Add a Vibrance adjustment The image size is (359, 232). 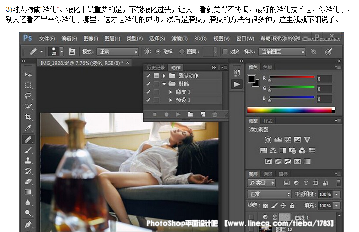click(307, 140)
